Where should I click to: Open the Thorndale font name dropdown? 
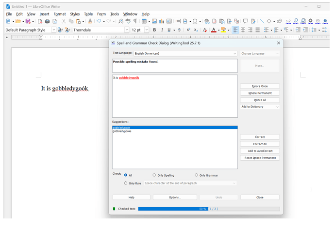127,30
